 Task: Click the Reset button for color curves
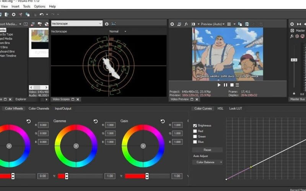tap(207, 150)
